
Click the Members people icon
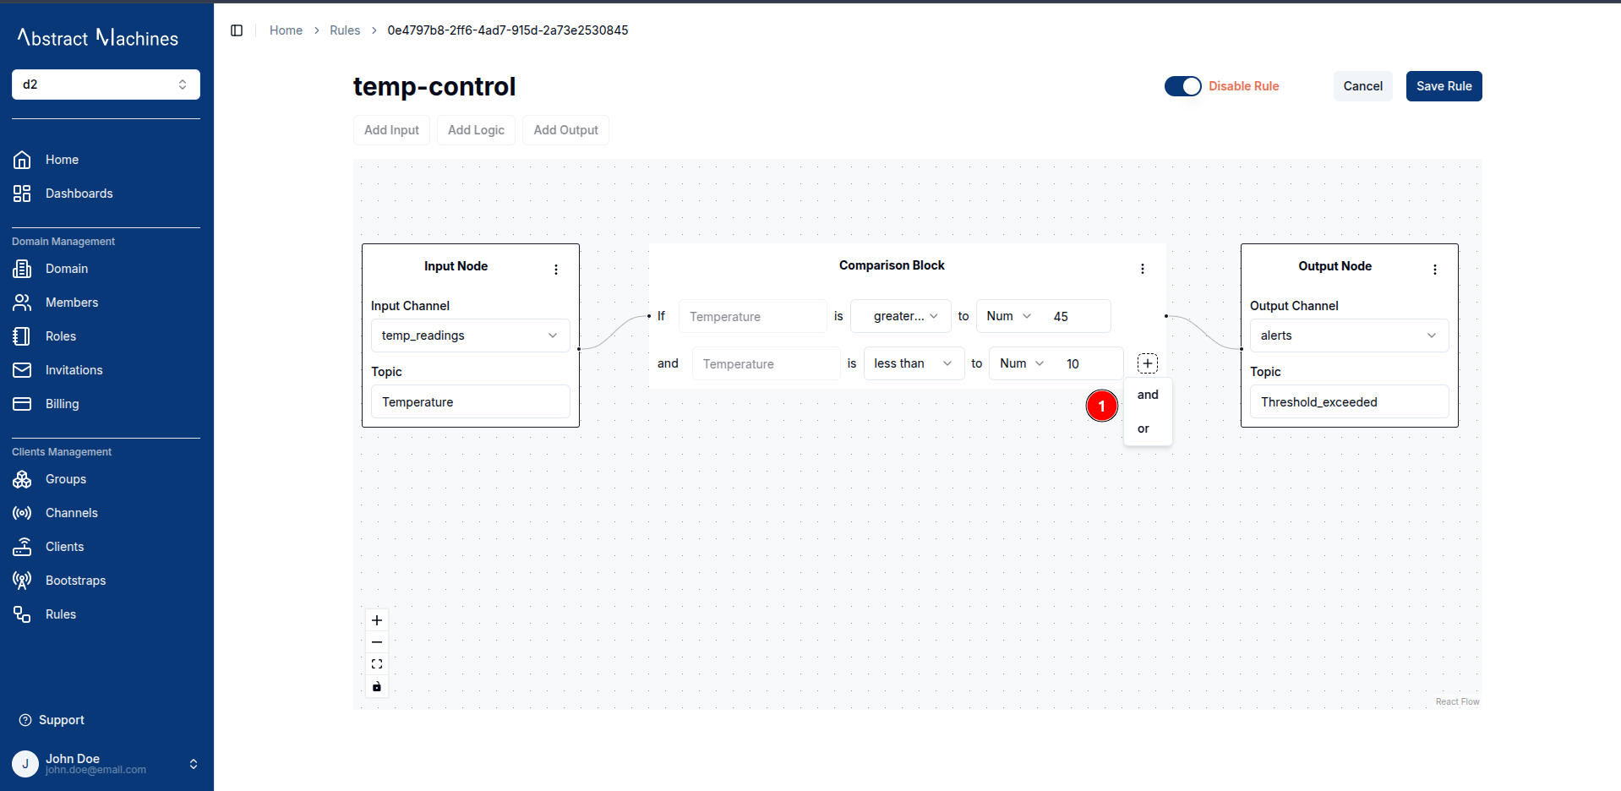(22, 303)
